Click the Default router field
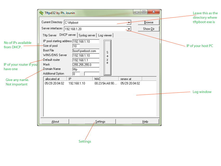The height and width of the screenshot is (166, 221). (x=86, y=60)
